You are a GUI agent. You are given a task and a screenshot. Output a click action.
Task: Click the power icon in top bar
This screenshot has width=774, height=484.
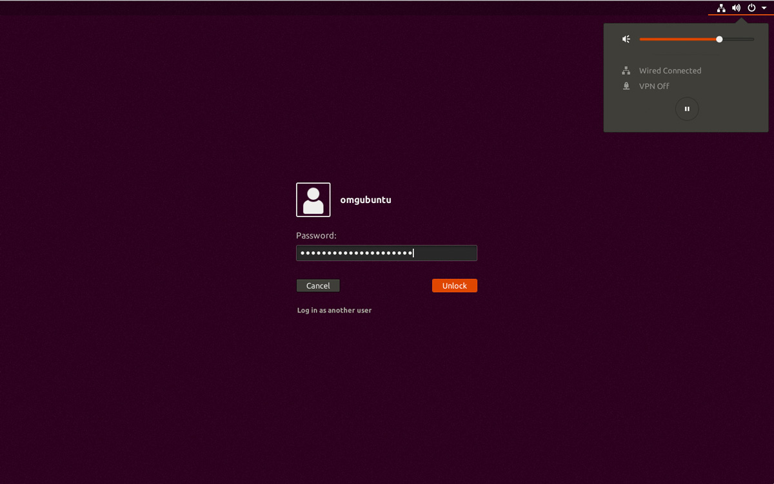point(751,8)
